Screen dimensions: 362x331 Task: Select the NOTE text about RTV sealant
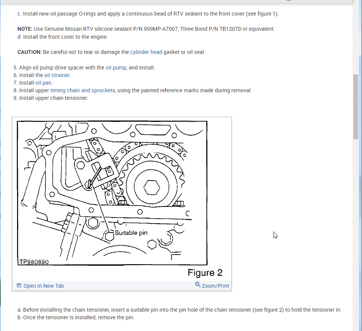tap(146, 29)
